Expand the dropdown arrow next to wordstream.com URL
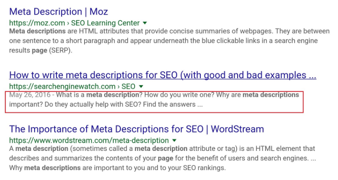 point(174,140)
